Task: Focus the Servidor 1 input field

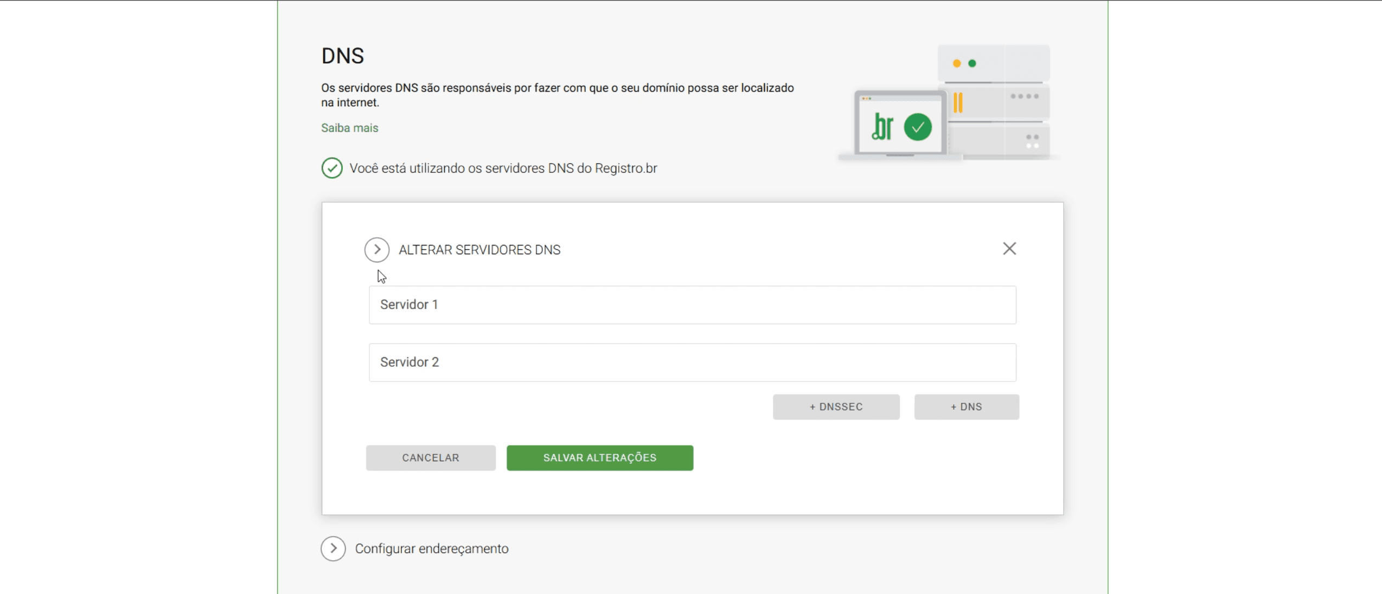Action: pyautogui.click(x=692, y=305)
